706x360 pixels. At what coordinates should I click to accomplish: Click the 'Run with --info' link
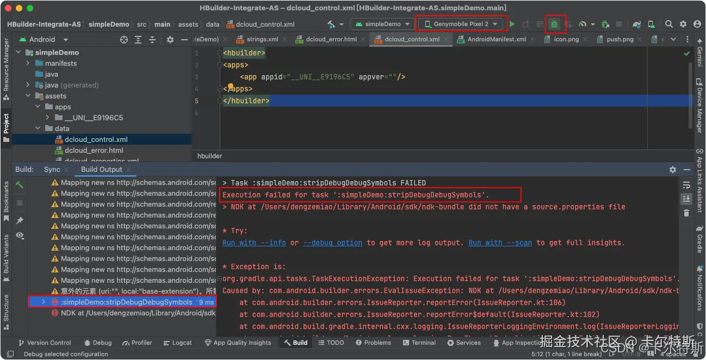click(254, 243)
